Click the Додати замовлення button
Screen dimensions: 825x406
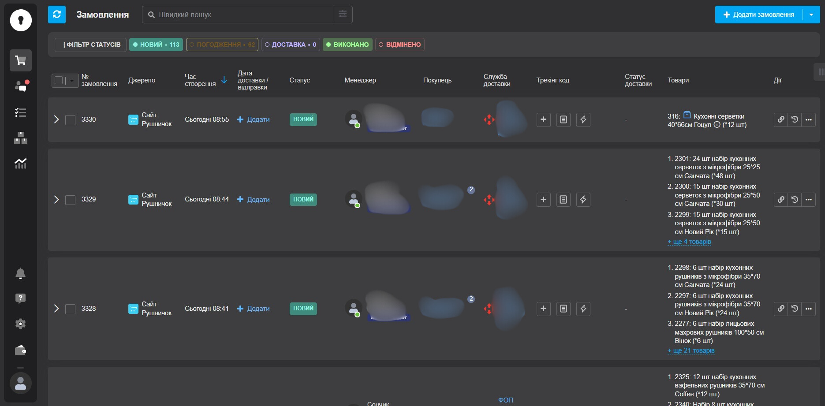[759, 15]
